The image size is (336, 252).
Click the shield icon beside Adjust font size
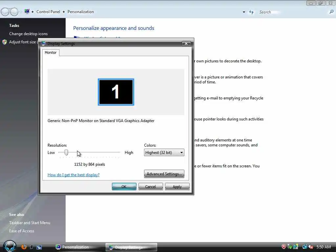(5, 42)
